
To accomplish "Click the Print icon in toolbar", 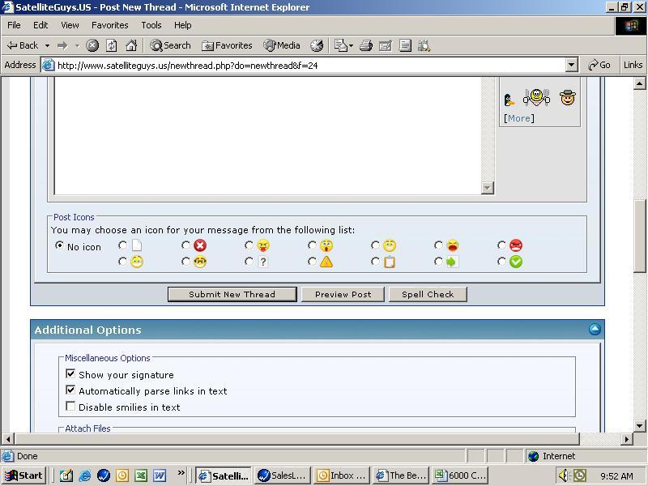I will pyautogui.click(x=366, y=45).
